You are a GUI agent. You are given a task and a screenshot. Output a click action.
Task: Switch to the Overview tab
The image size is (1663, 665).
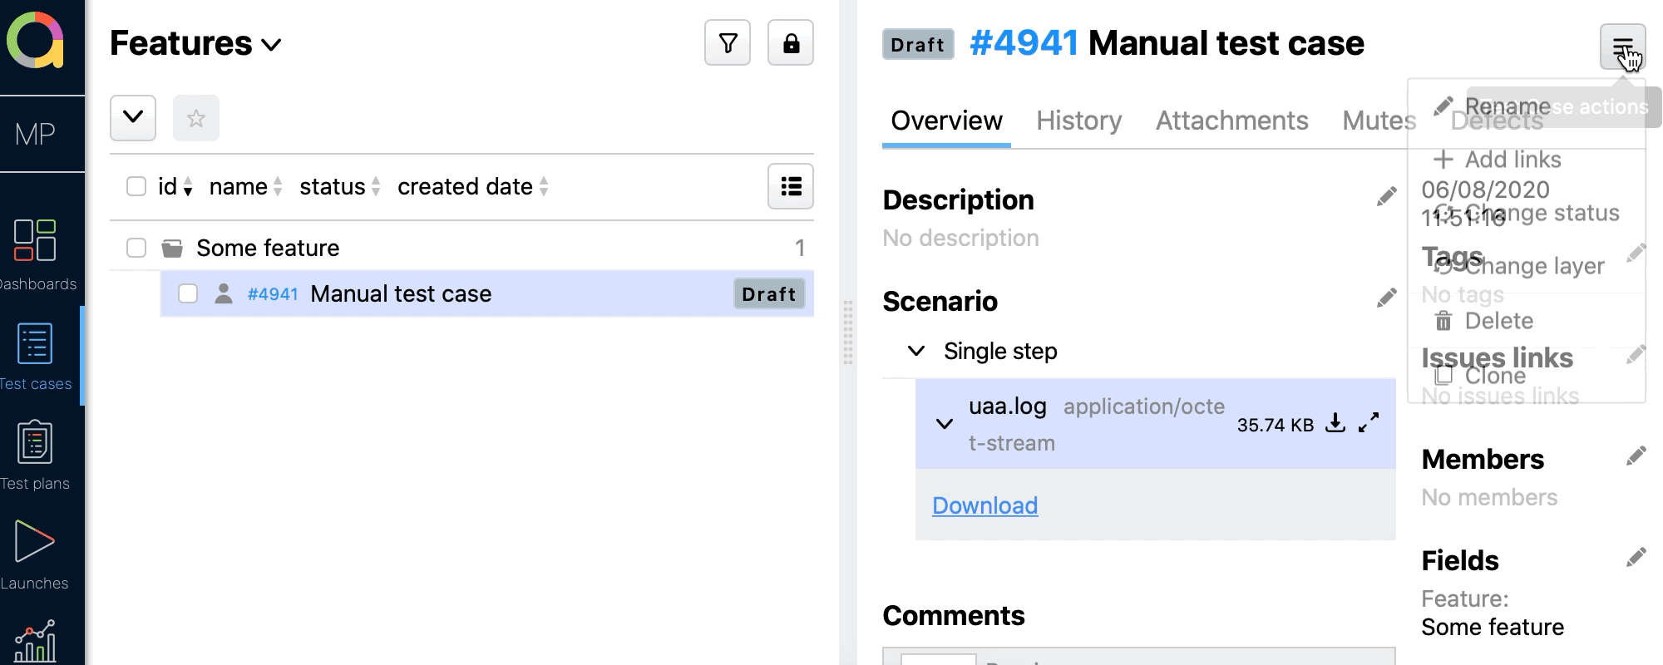click(x=946, y=121)
